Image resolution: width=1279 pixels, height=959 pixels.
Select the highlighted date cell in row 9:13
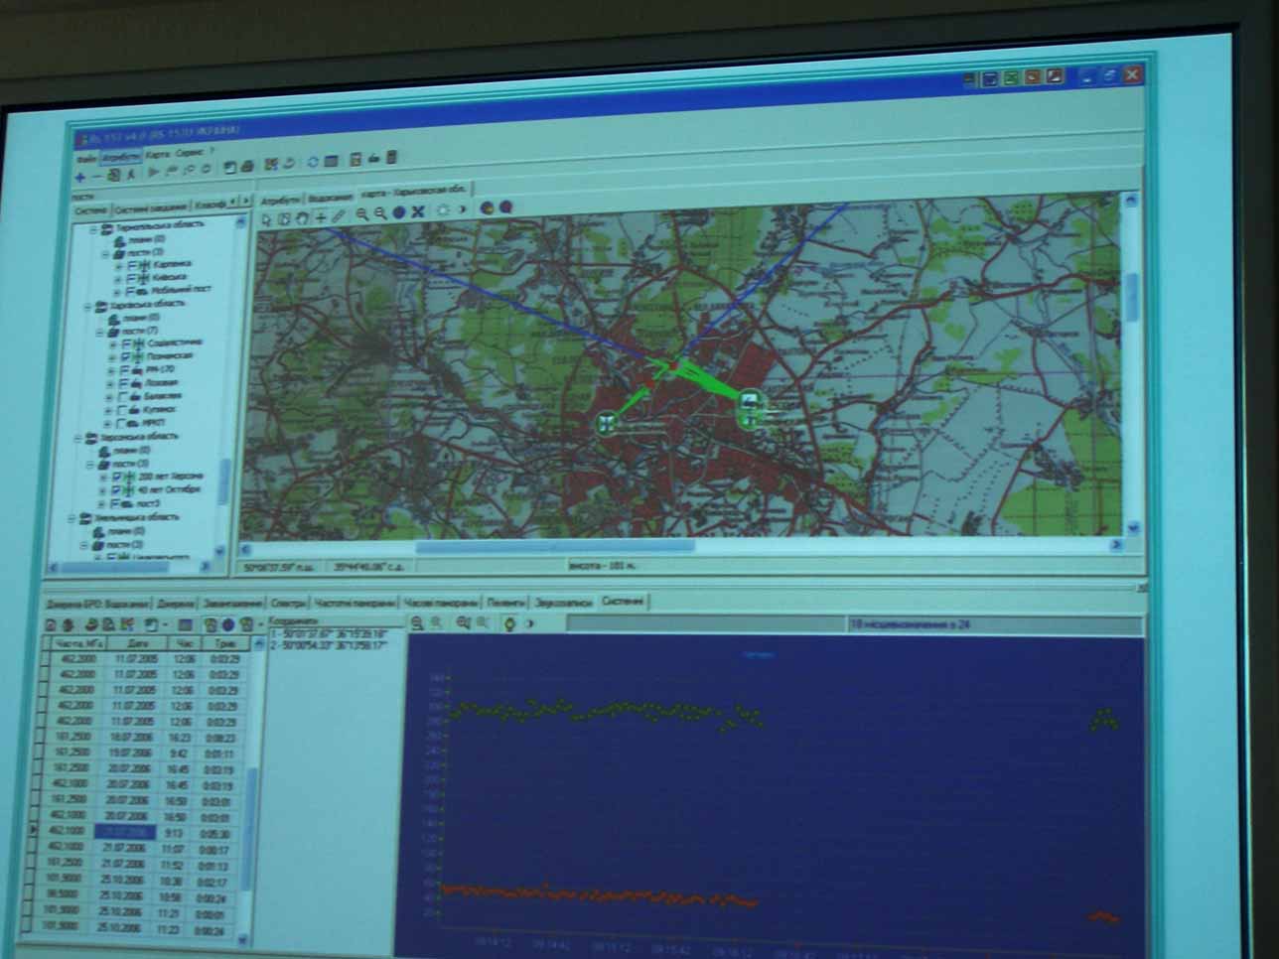pos(125,832)
